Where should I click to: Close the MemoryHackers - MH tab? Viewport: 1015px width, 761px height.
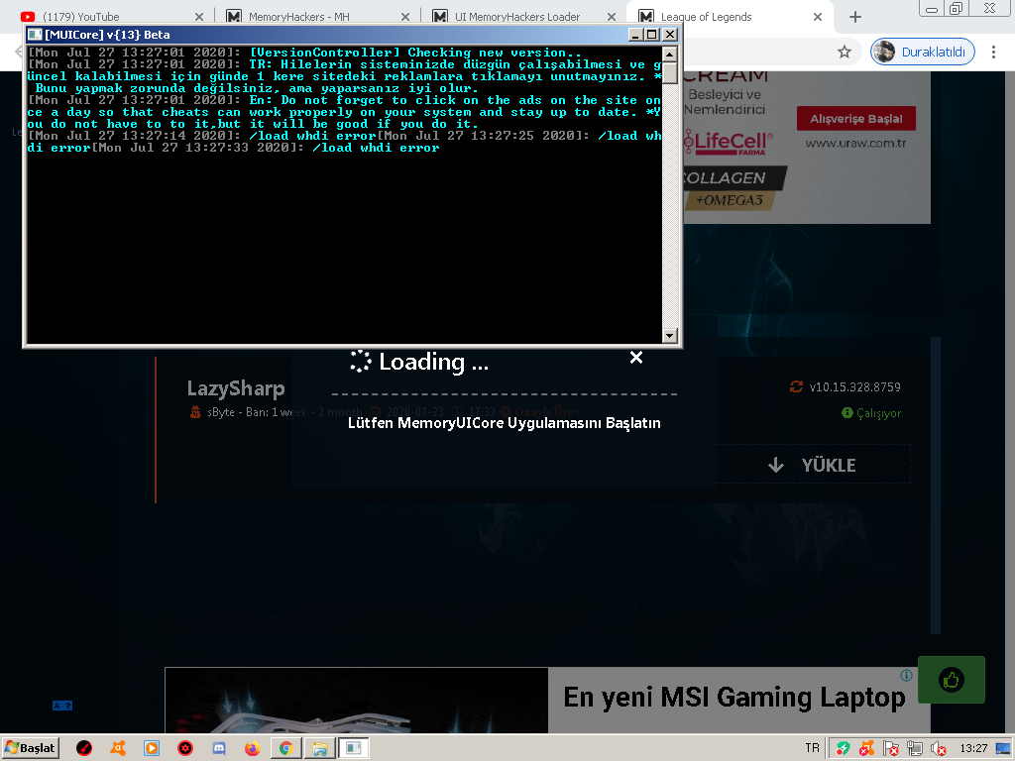click(405, 17)
